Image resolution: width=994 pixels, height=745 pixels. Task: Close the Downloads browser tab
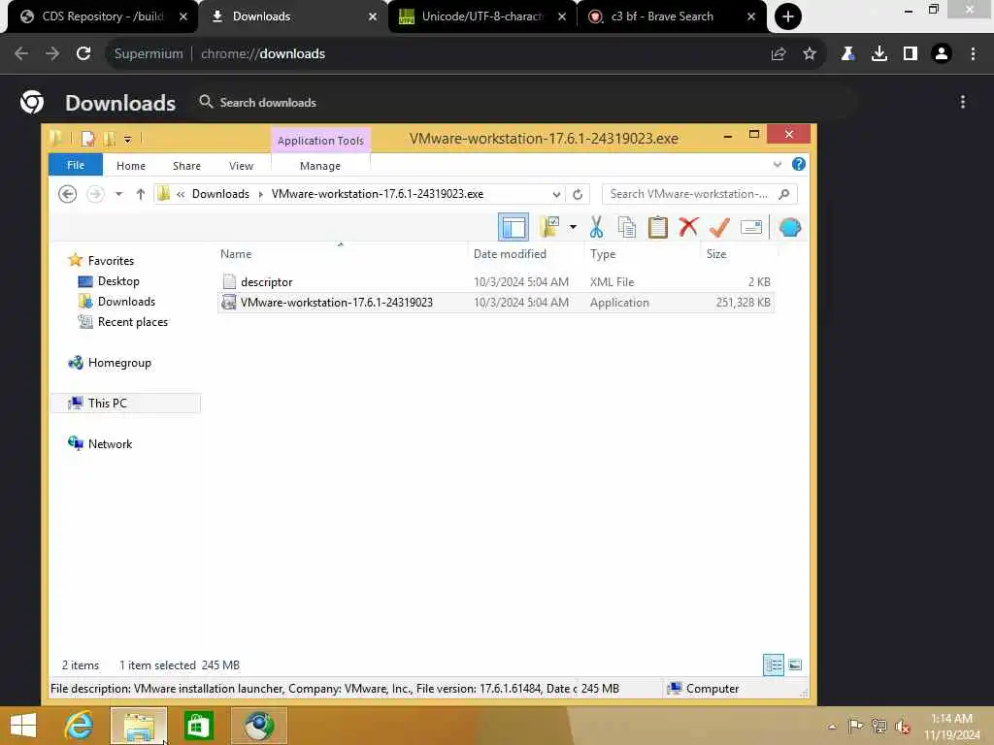pos(373,16)
